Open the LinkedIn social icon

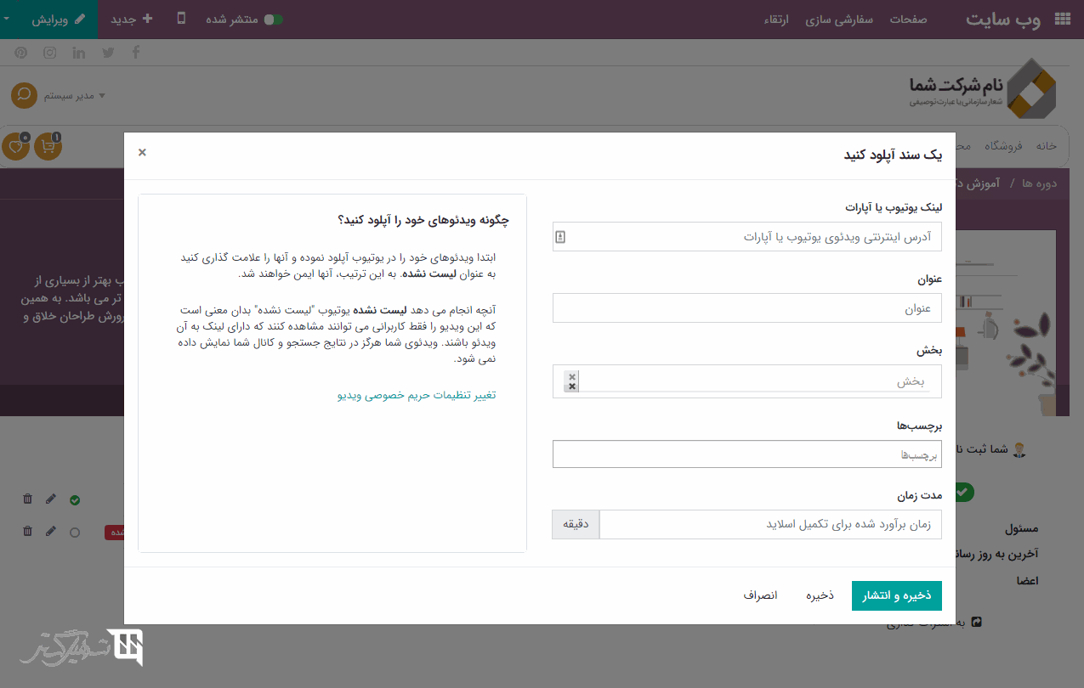79,53
